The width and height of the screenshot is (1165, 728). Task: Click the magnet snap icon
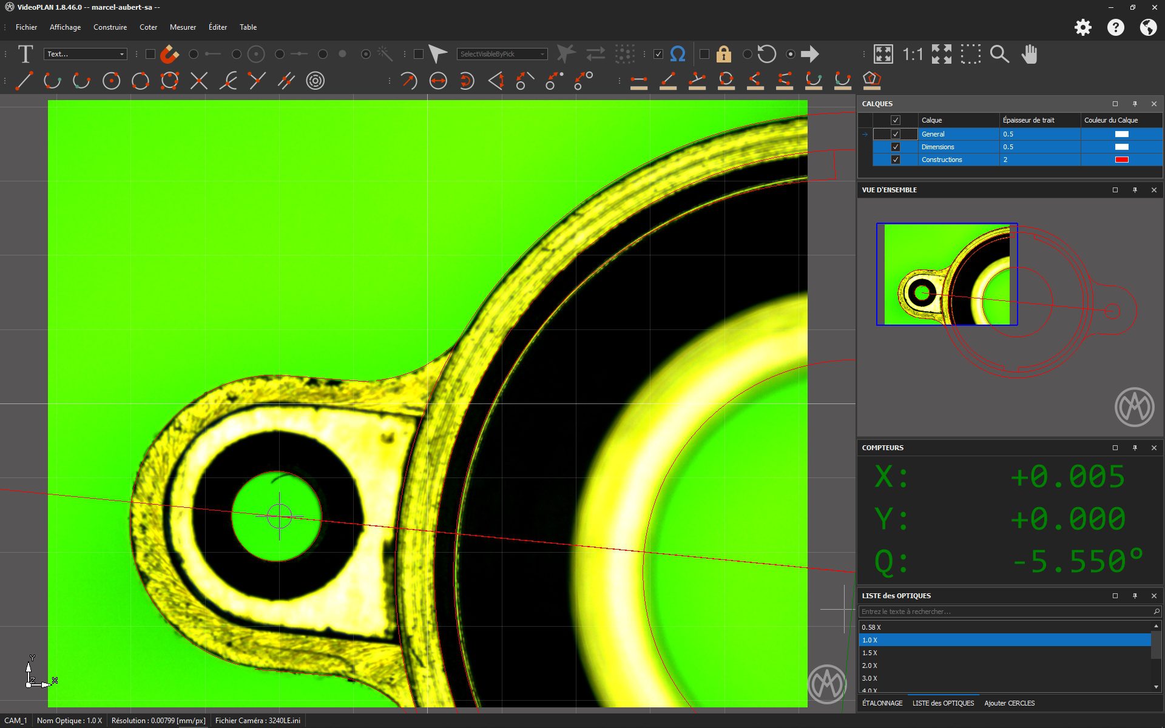[170, 54]
